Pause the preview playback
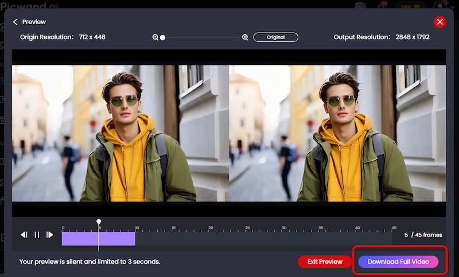Screen dimensions: 459x277 coord(37,235)
